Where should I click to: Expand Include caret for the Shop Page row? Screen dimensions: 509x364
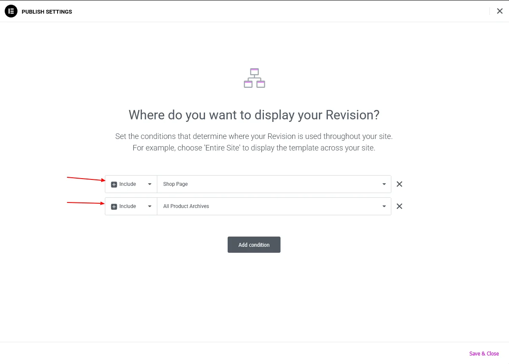click(x=150, y=184)
